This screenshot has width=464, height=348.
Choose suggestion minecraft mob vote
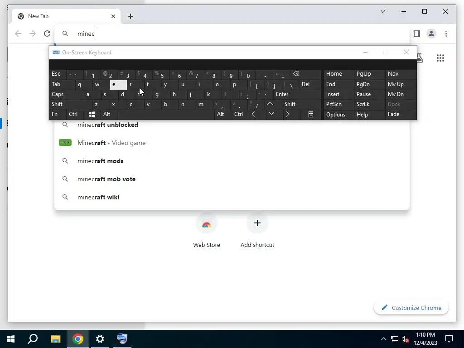tap(232, 179)
